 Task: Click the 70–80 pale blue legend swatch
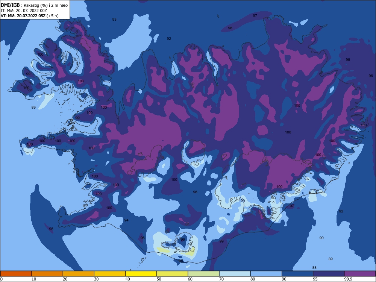(x=235, y=274)
